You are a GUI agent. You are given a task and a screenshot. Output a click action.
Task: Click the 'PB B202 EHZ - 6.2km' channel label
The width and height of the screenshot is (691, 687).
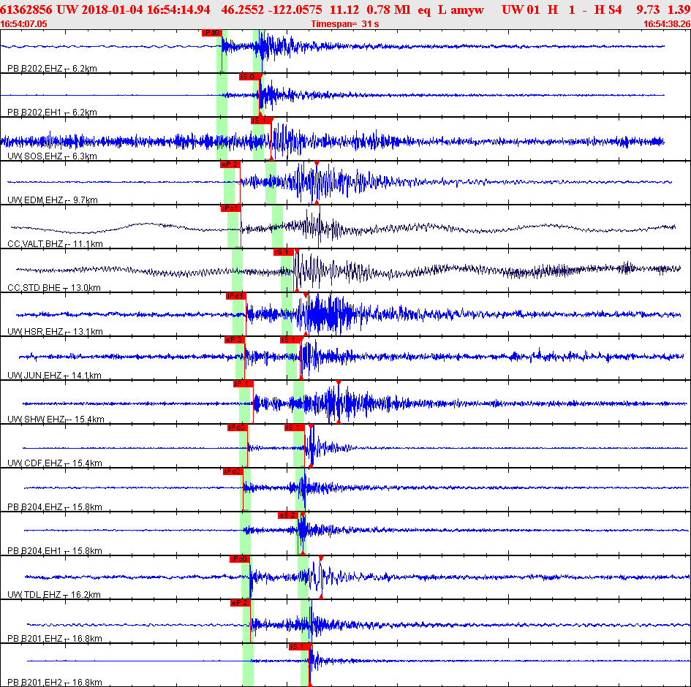[52, 68]
